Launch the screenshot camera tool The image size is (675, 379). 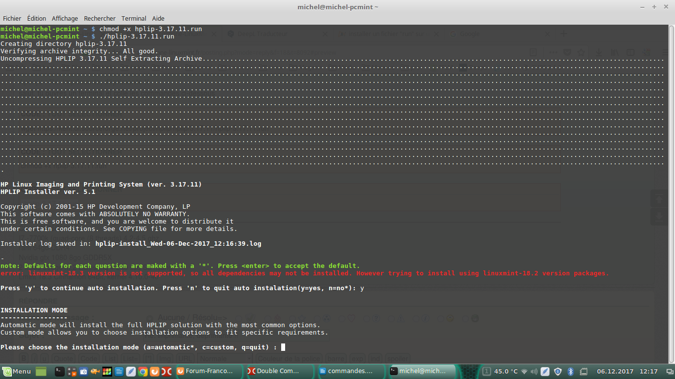click(x=84, y=371)
